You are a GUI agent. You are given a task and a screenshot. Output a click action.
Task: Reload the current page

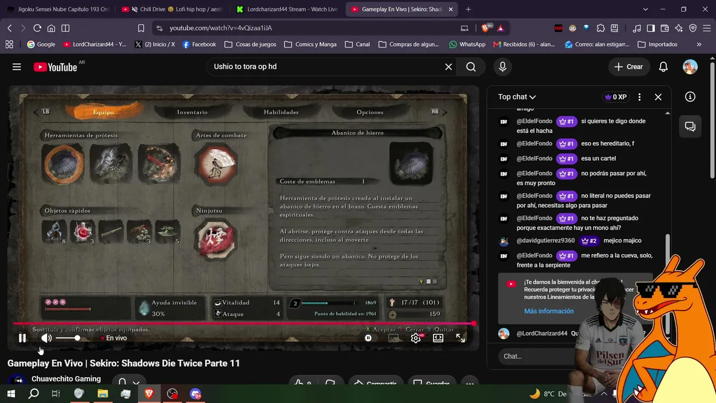(x=37, y=28)
